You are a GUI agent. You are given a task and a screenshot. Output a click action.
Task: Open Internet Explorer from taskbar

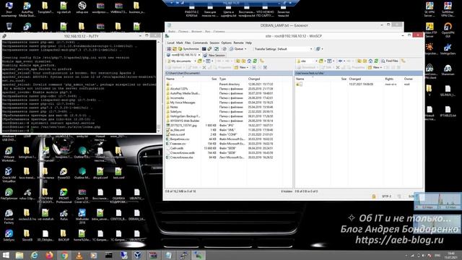(x=35, y=255)
